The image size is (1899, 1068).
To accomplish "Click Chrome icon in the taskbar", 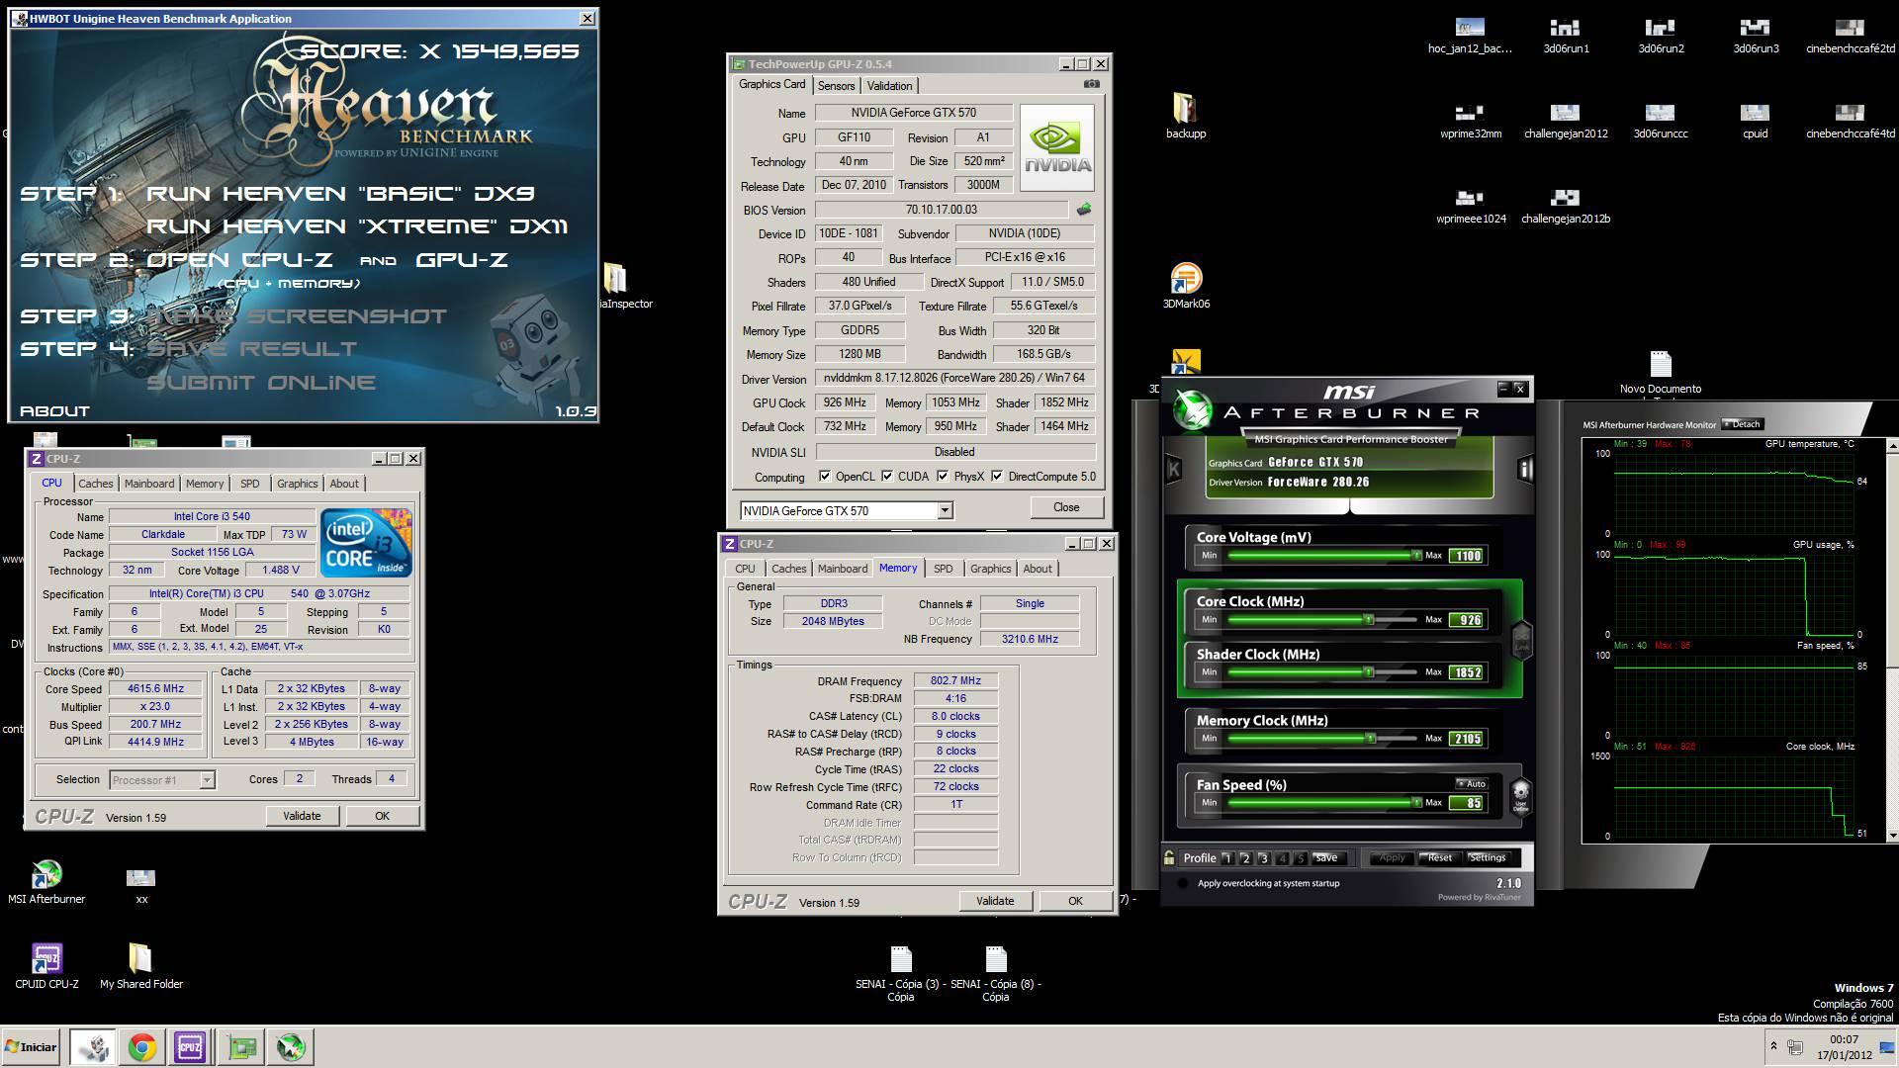I will point(141,1047).
